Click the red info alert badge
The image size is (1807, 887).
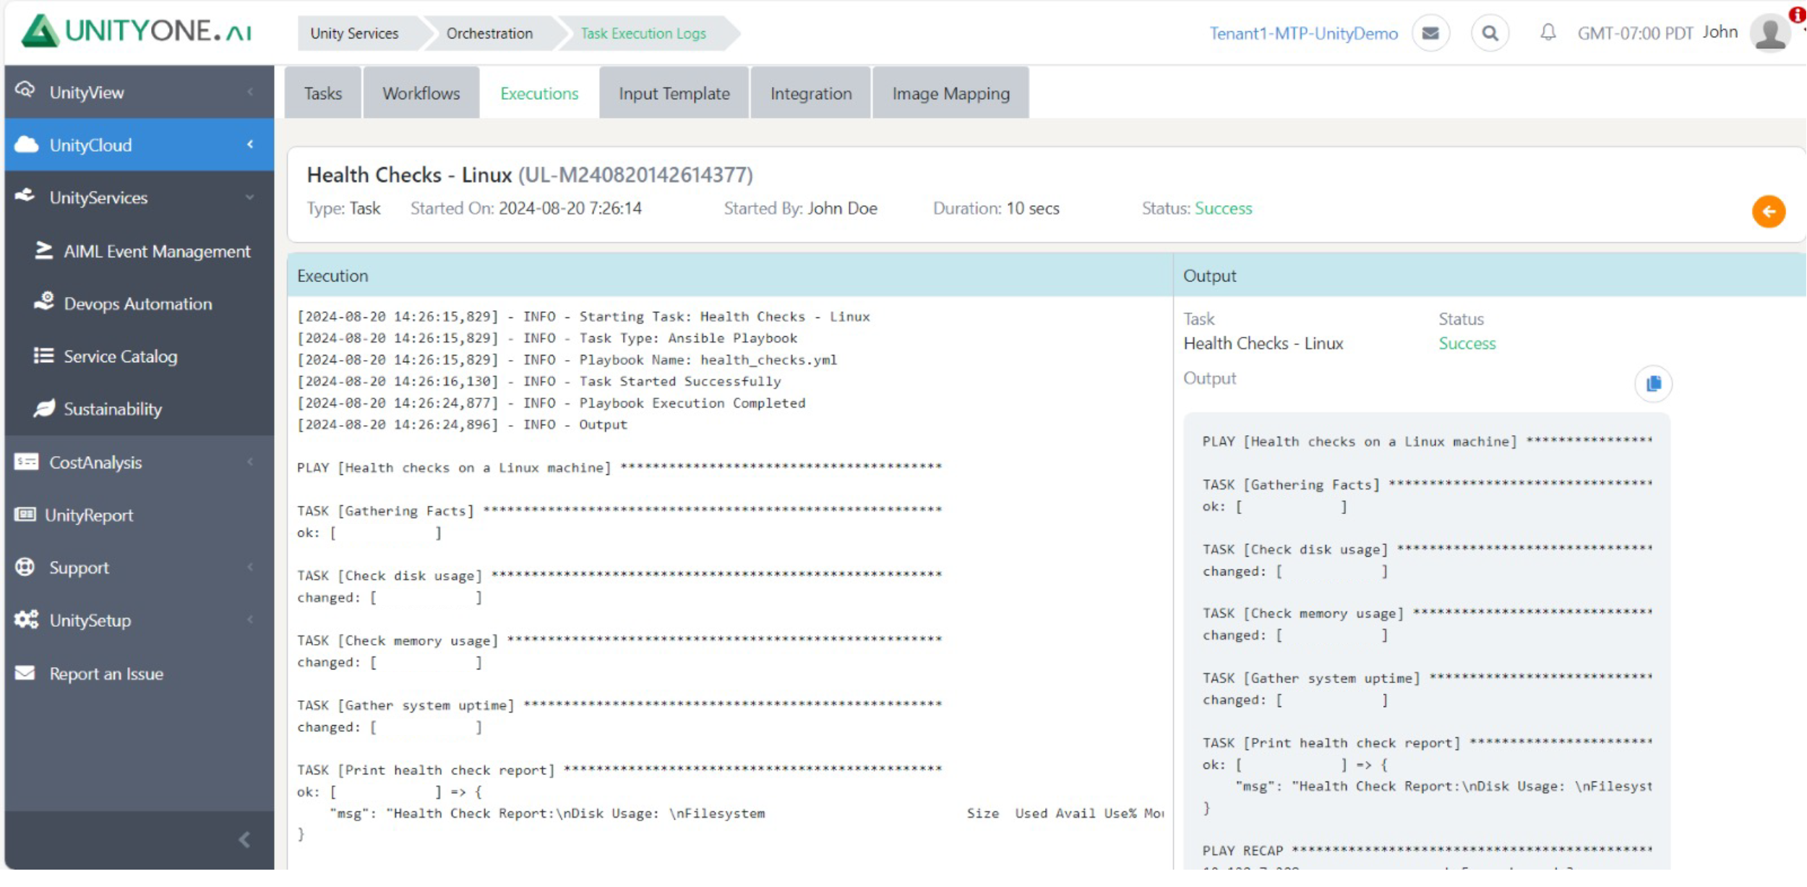coord(1797,14)
